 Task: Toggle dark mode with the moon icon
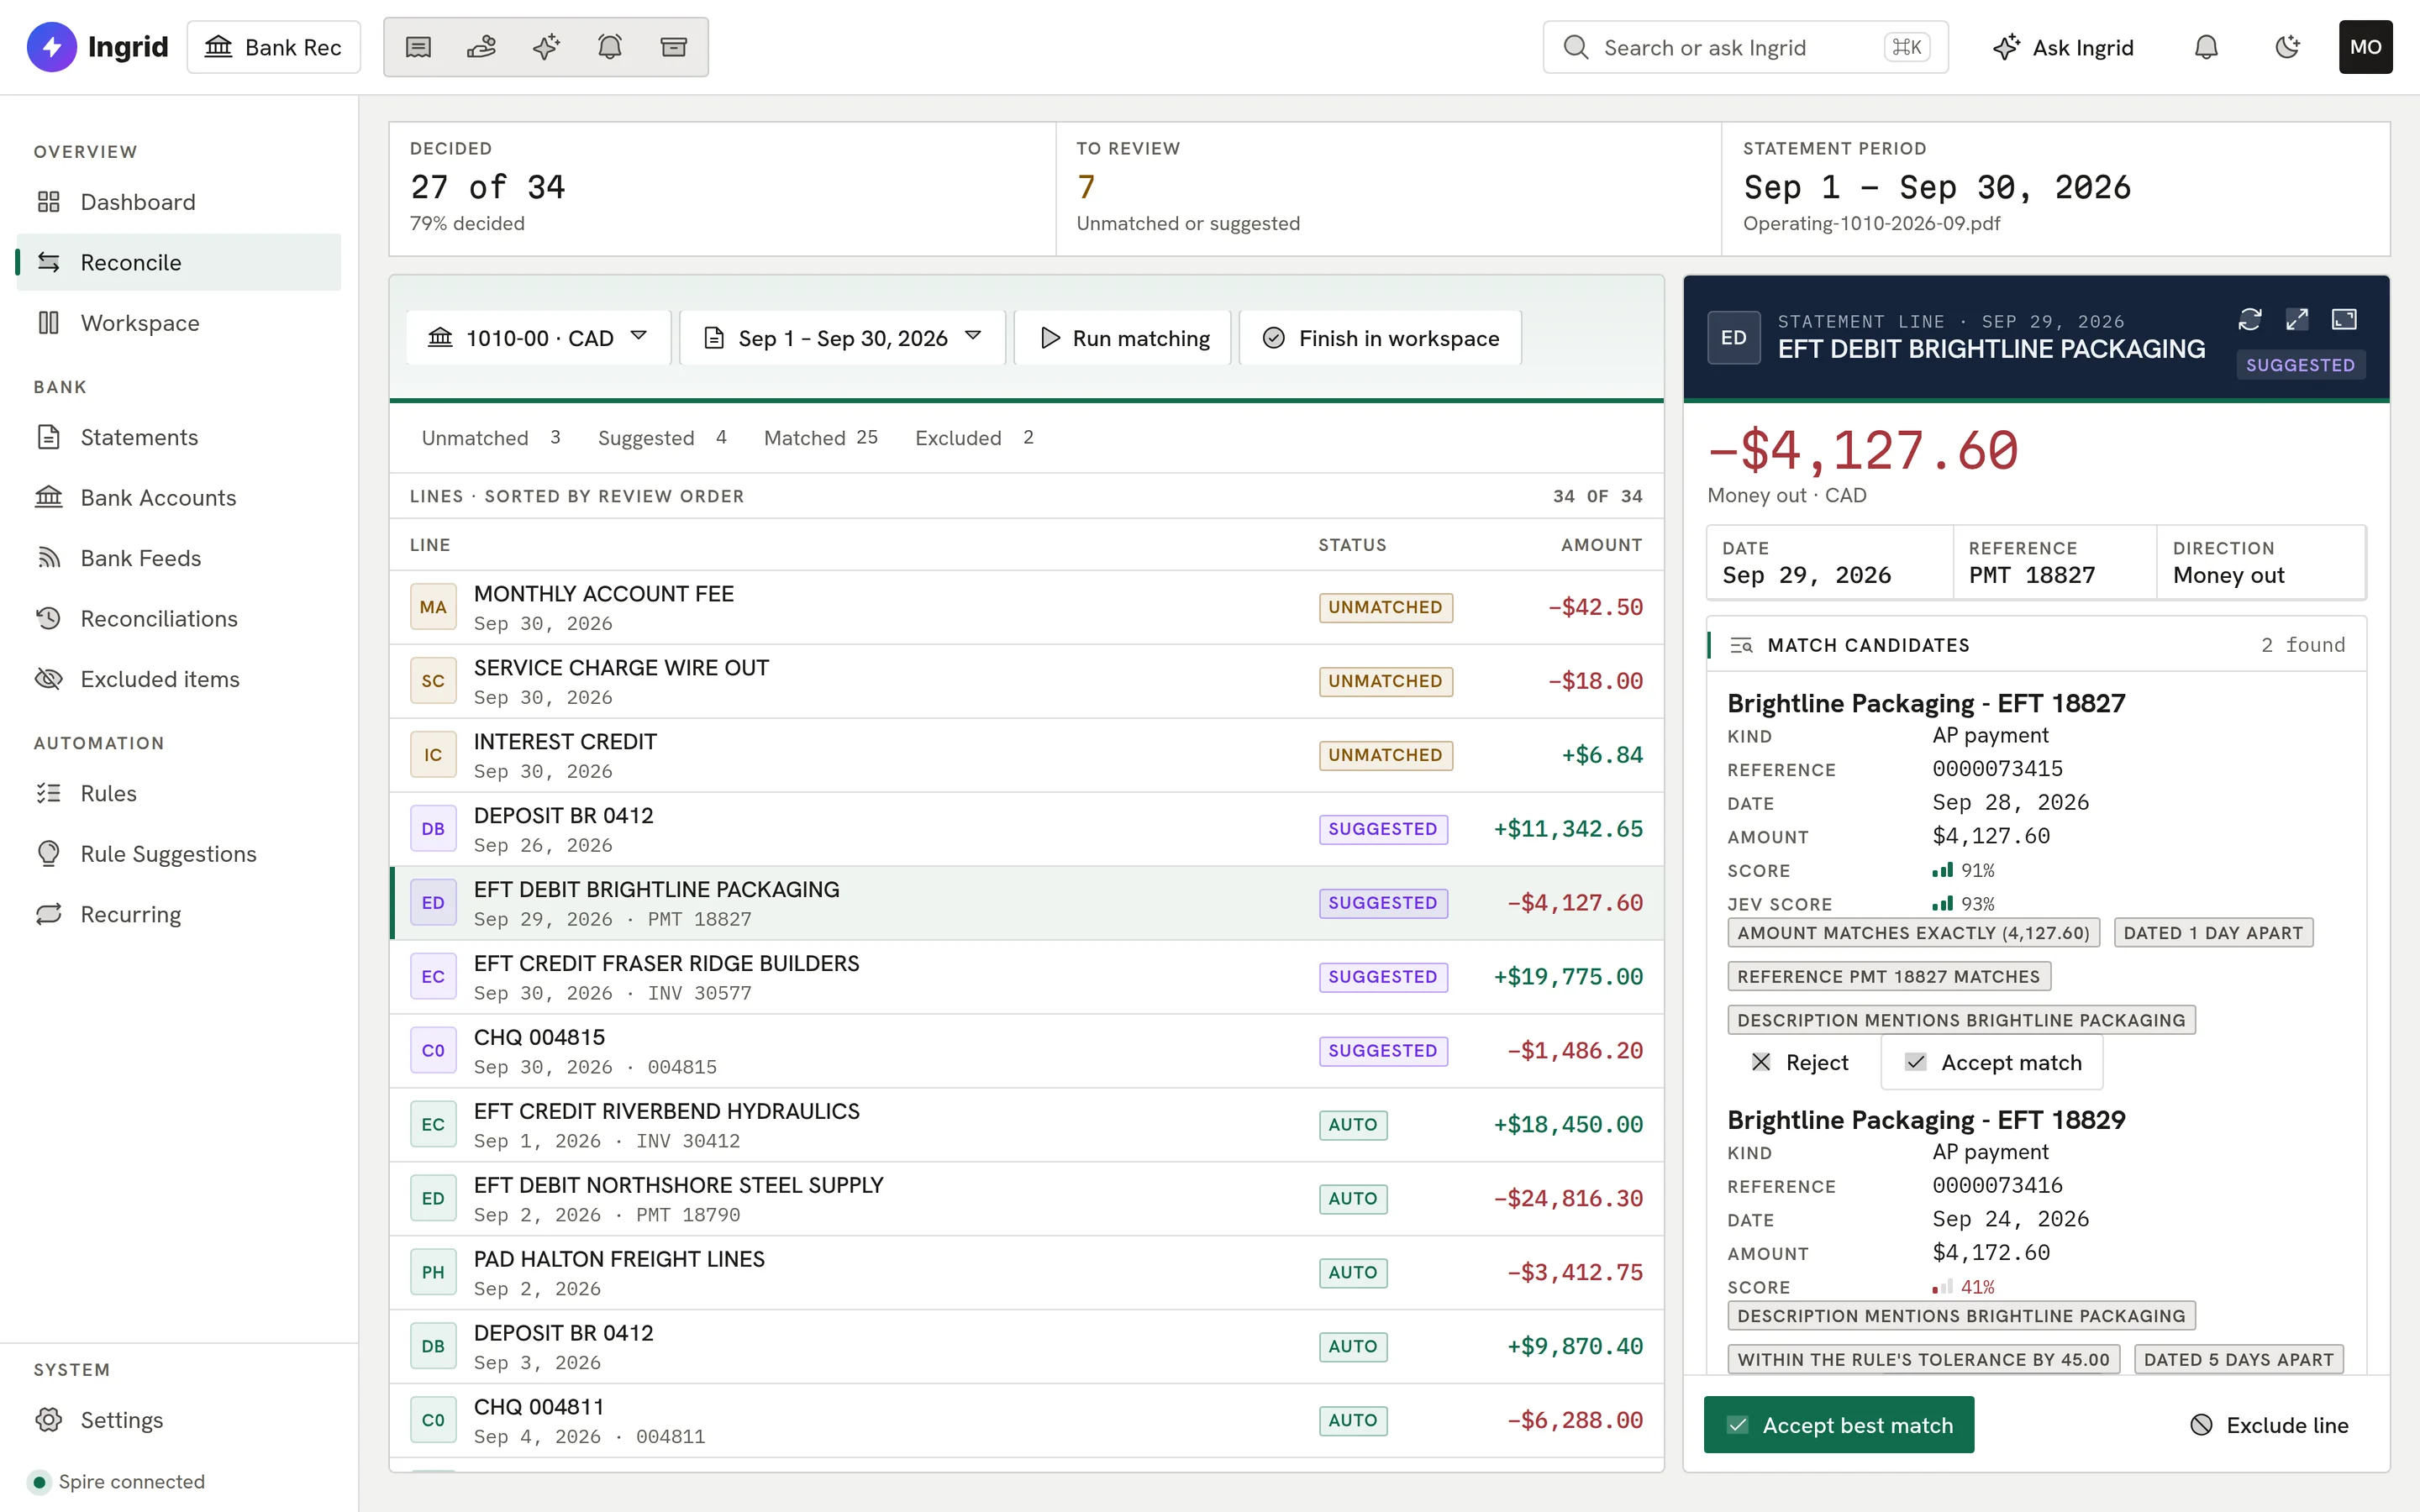pos(2287,47)
